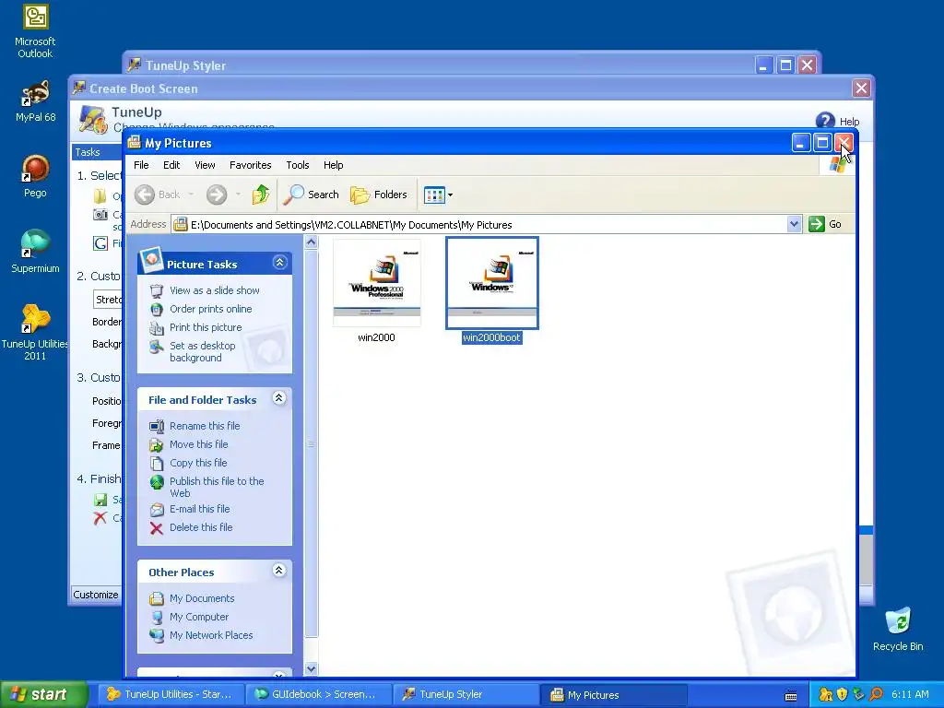Click My Pictures taskbar button
The image size is (944, 708).
tap(613, 695)
